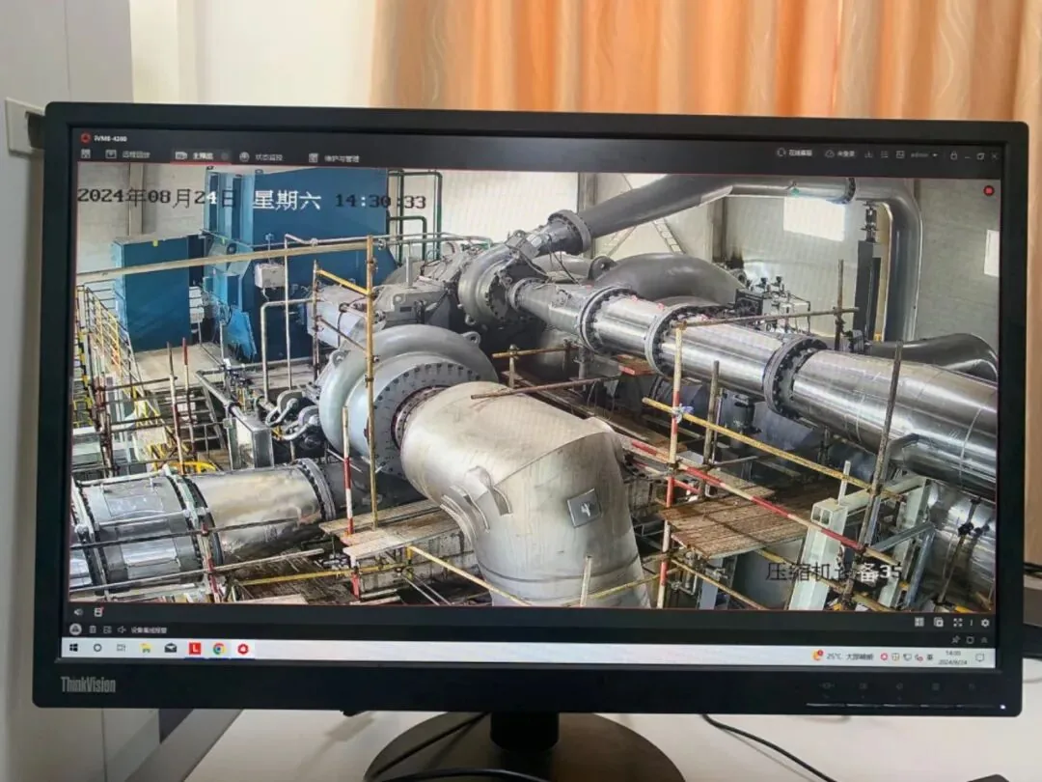The image size is (1042, 782).
Task: Click the red recording indicator on video
Action: tap(988, 191)
